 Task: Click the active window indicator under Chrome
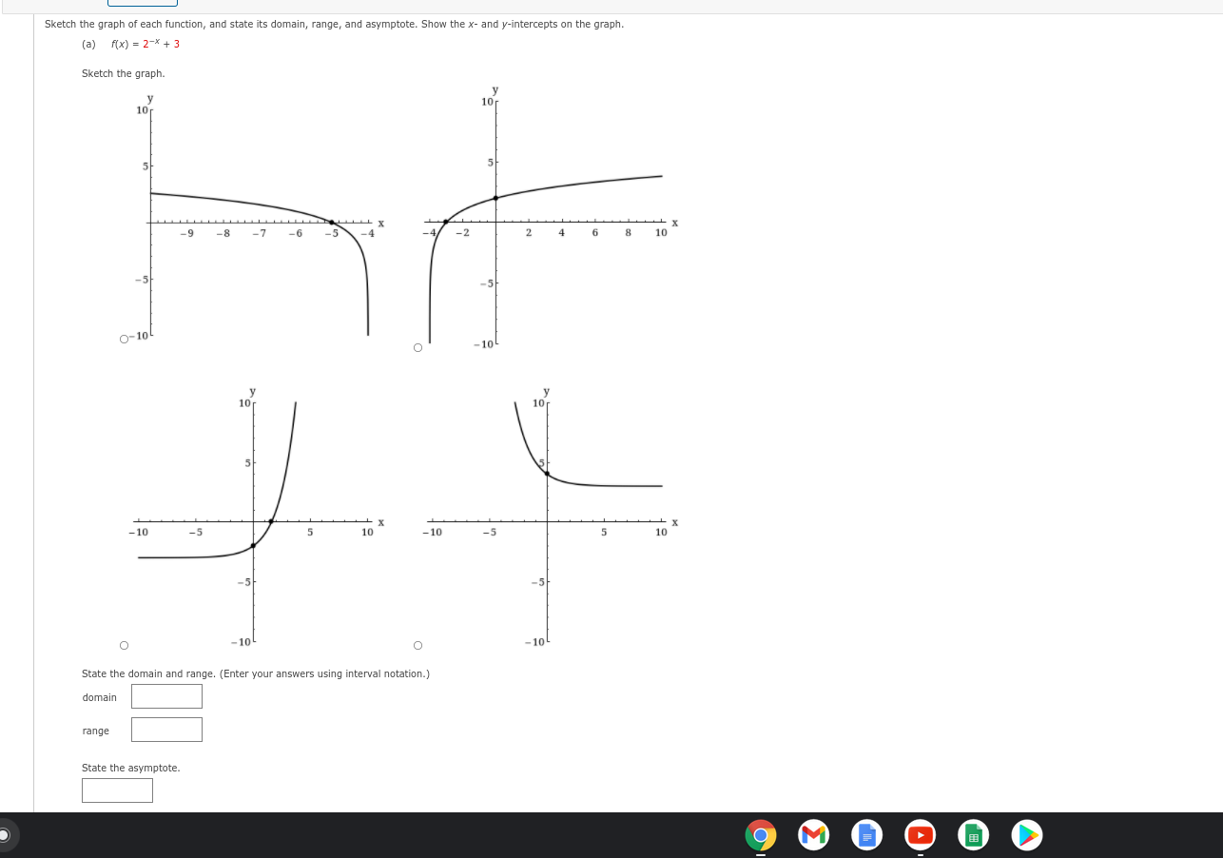760,851
